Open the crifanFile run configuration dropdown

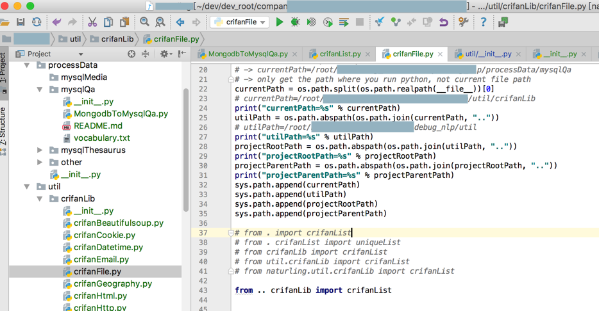239,22
